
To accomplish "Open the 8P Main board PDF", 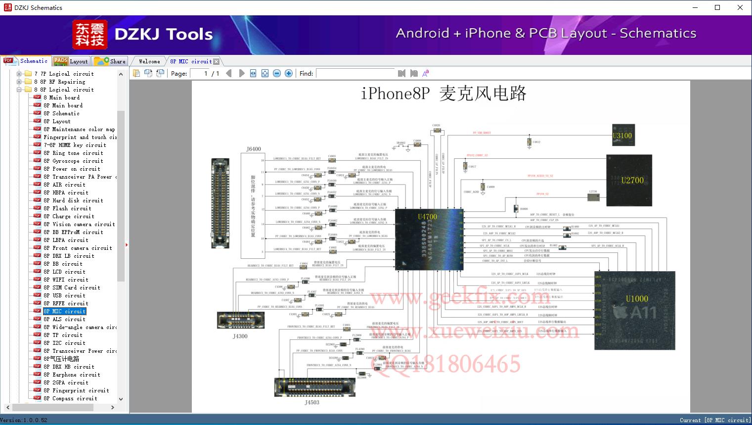I will (63, 105).
